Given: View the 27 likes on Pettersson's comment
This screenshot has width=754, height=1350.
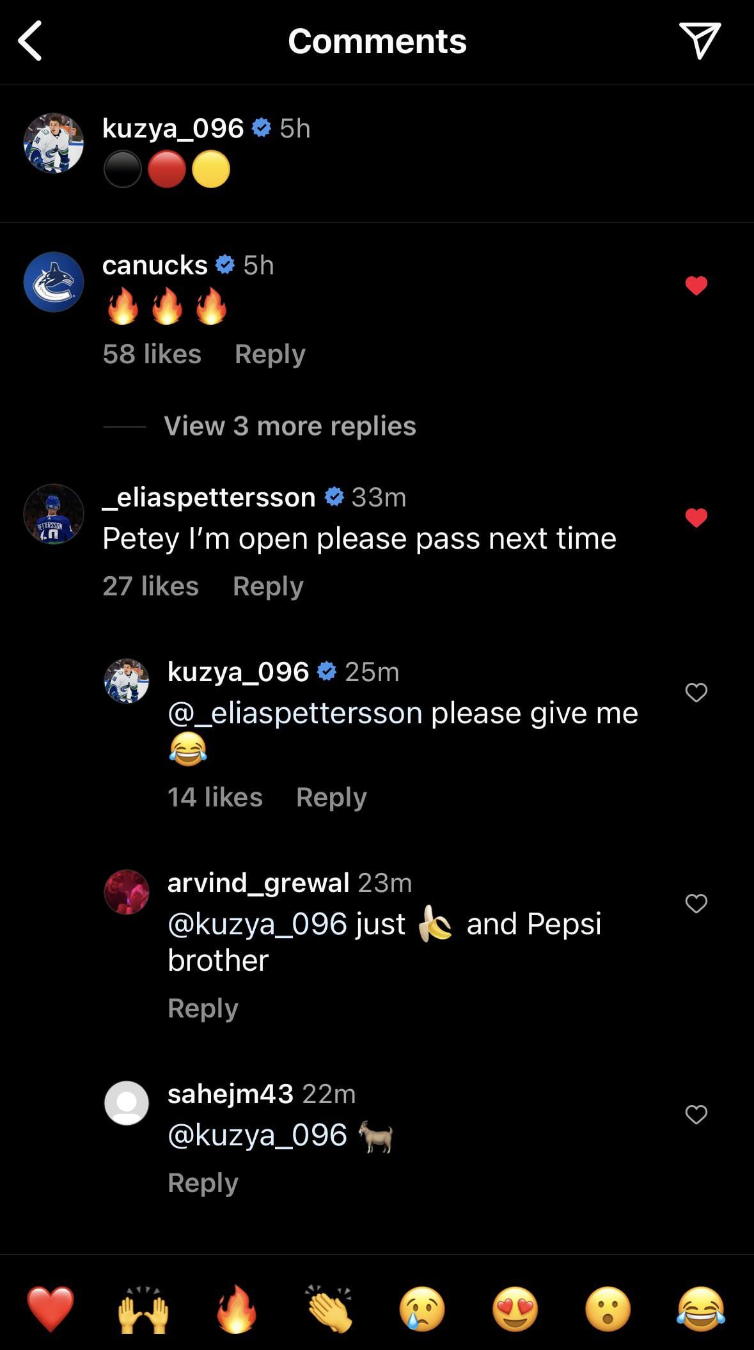Looking at the screenshot, I should point(151,586).
